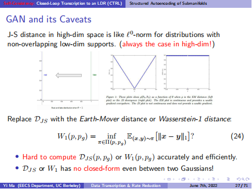The height and width of the screenshot is (189, 252).
Task: Click the section navigation lines icon
Action: pos(213,179)
